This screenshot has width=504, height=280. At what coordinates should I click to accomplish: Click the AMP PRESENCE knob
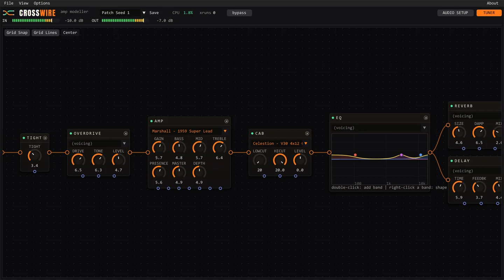[x=159, y=173]
